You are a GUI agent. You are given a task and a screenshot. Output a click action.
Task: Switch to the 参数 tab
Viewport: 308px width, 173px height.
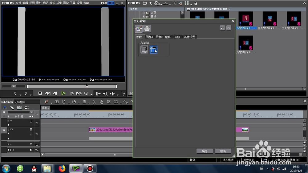139,37
